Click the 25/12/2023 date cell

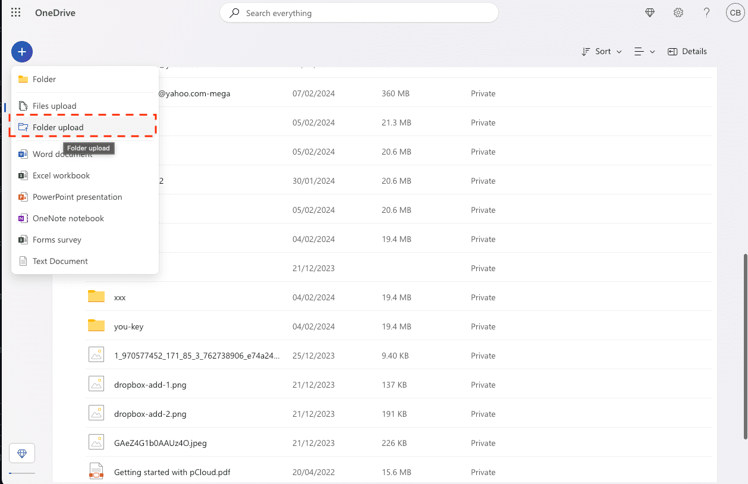pyautogui.click(x=314, y=356)
